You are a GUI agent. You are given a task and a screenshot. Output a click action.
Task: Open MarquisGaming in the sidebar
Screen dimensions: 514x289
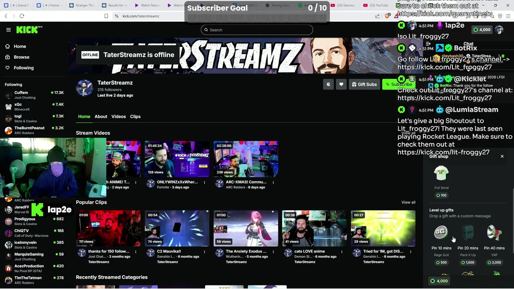34,256
